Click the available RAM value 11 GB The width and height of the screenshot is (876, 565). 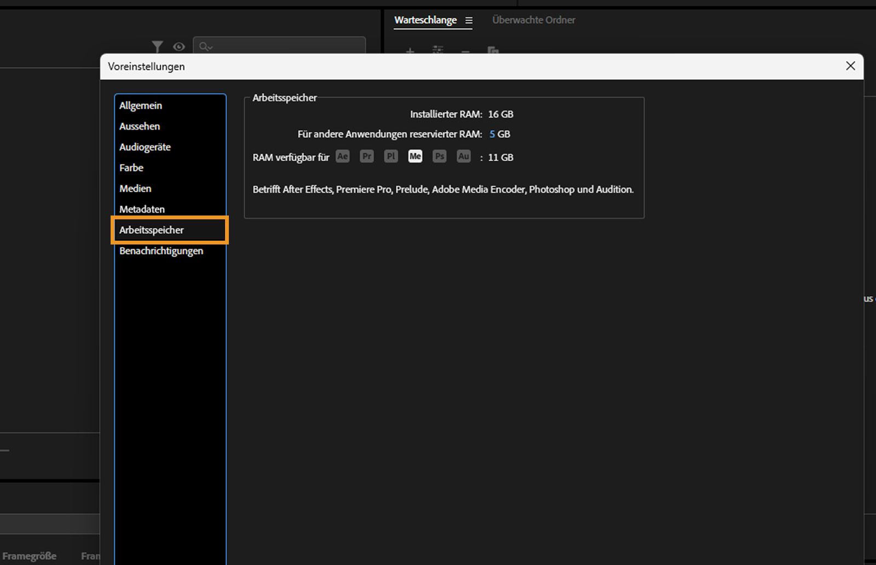[x=500, y=158]
